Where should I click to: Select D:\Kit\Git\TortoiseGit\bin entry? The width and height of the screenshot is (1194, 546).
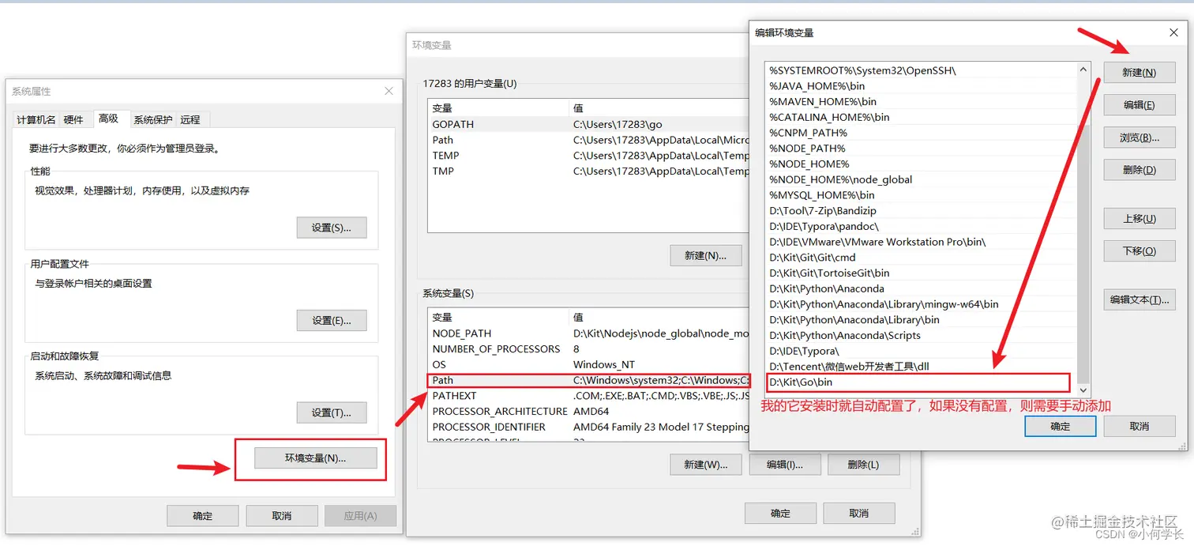(921, 273)
